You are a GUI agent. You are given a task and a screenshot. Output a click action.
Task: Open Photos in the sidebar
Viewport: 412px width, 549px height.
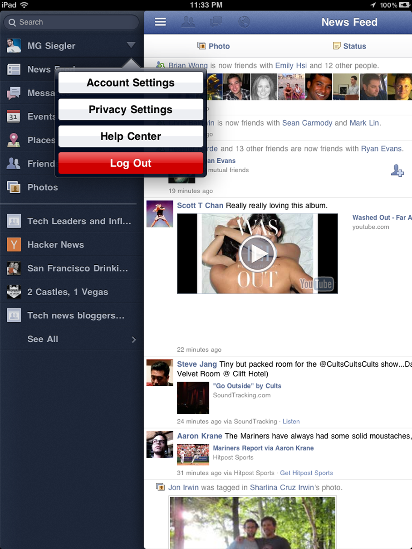coord(42,187)
